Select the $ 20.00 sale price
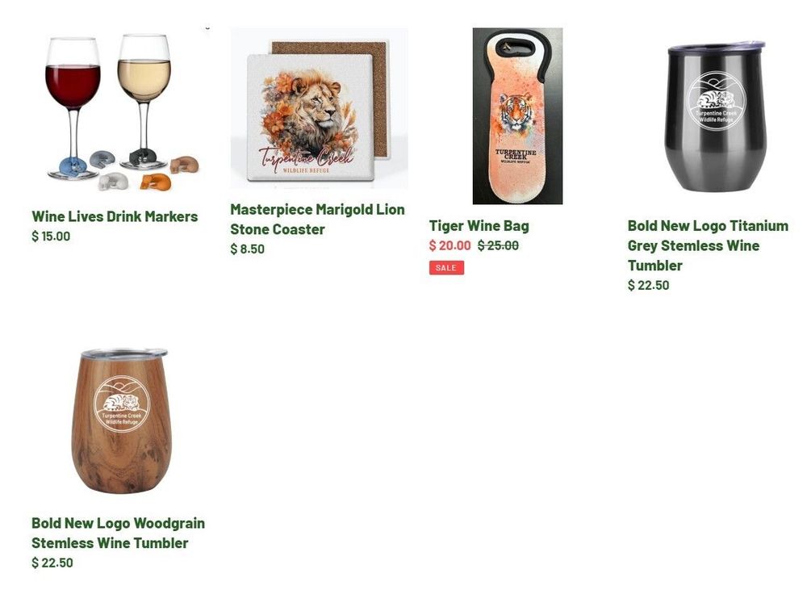807x615 pixels. (x=449, y=245)
